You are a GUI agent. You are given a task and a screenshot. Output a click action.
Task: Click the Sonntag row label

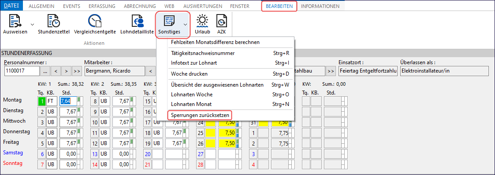coord(12,164)
